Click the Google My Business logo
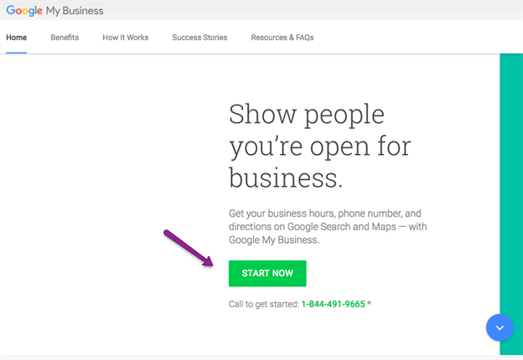The image size is (523, 360). click(x=54, y=11)
